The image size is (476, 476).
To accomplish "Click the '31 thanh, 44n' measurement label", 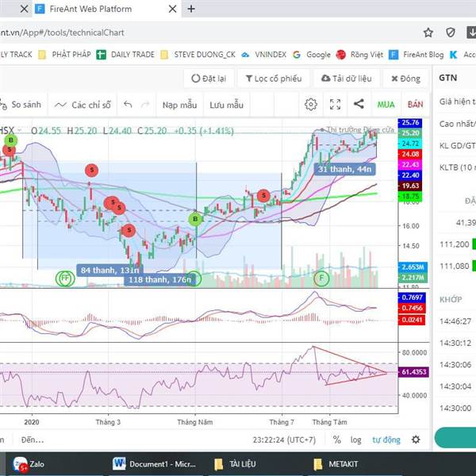I will coord(344,169).
